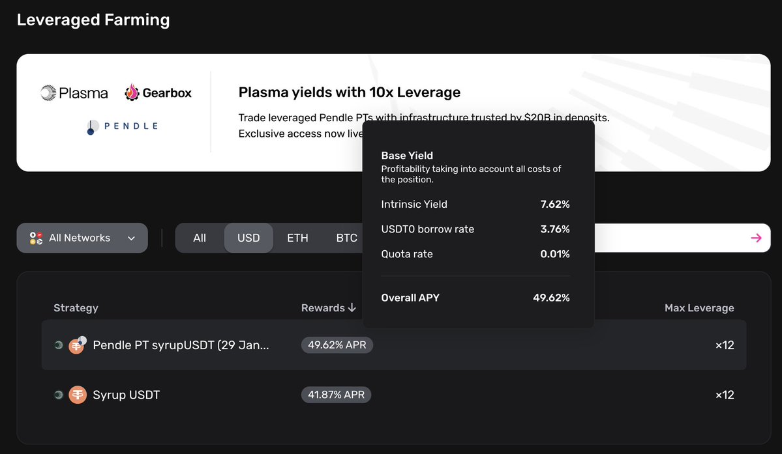Screen dimensions: 782x454
Task: Click the Plasma logo in the banner
Action: click(49, 93)
